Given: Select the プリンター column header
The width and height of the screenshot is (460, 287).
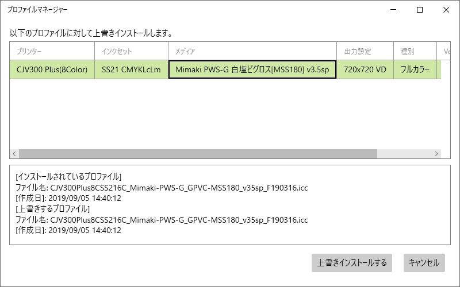Looking at the screenshot, I should tap(52, 51).
